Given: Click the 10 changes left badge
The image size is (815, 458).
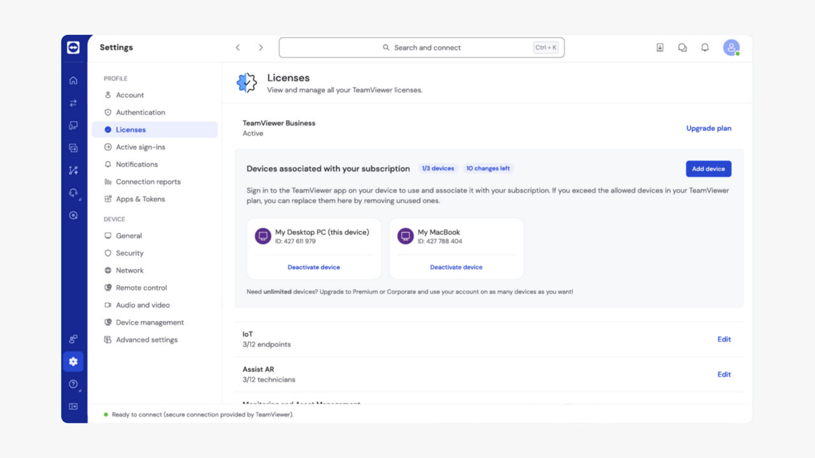Looking at the screenshot, I should click(x=488, y=169).
